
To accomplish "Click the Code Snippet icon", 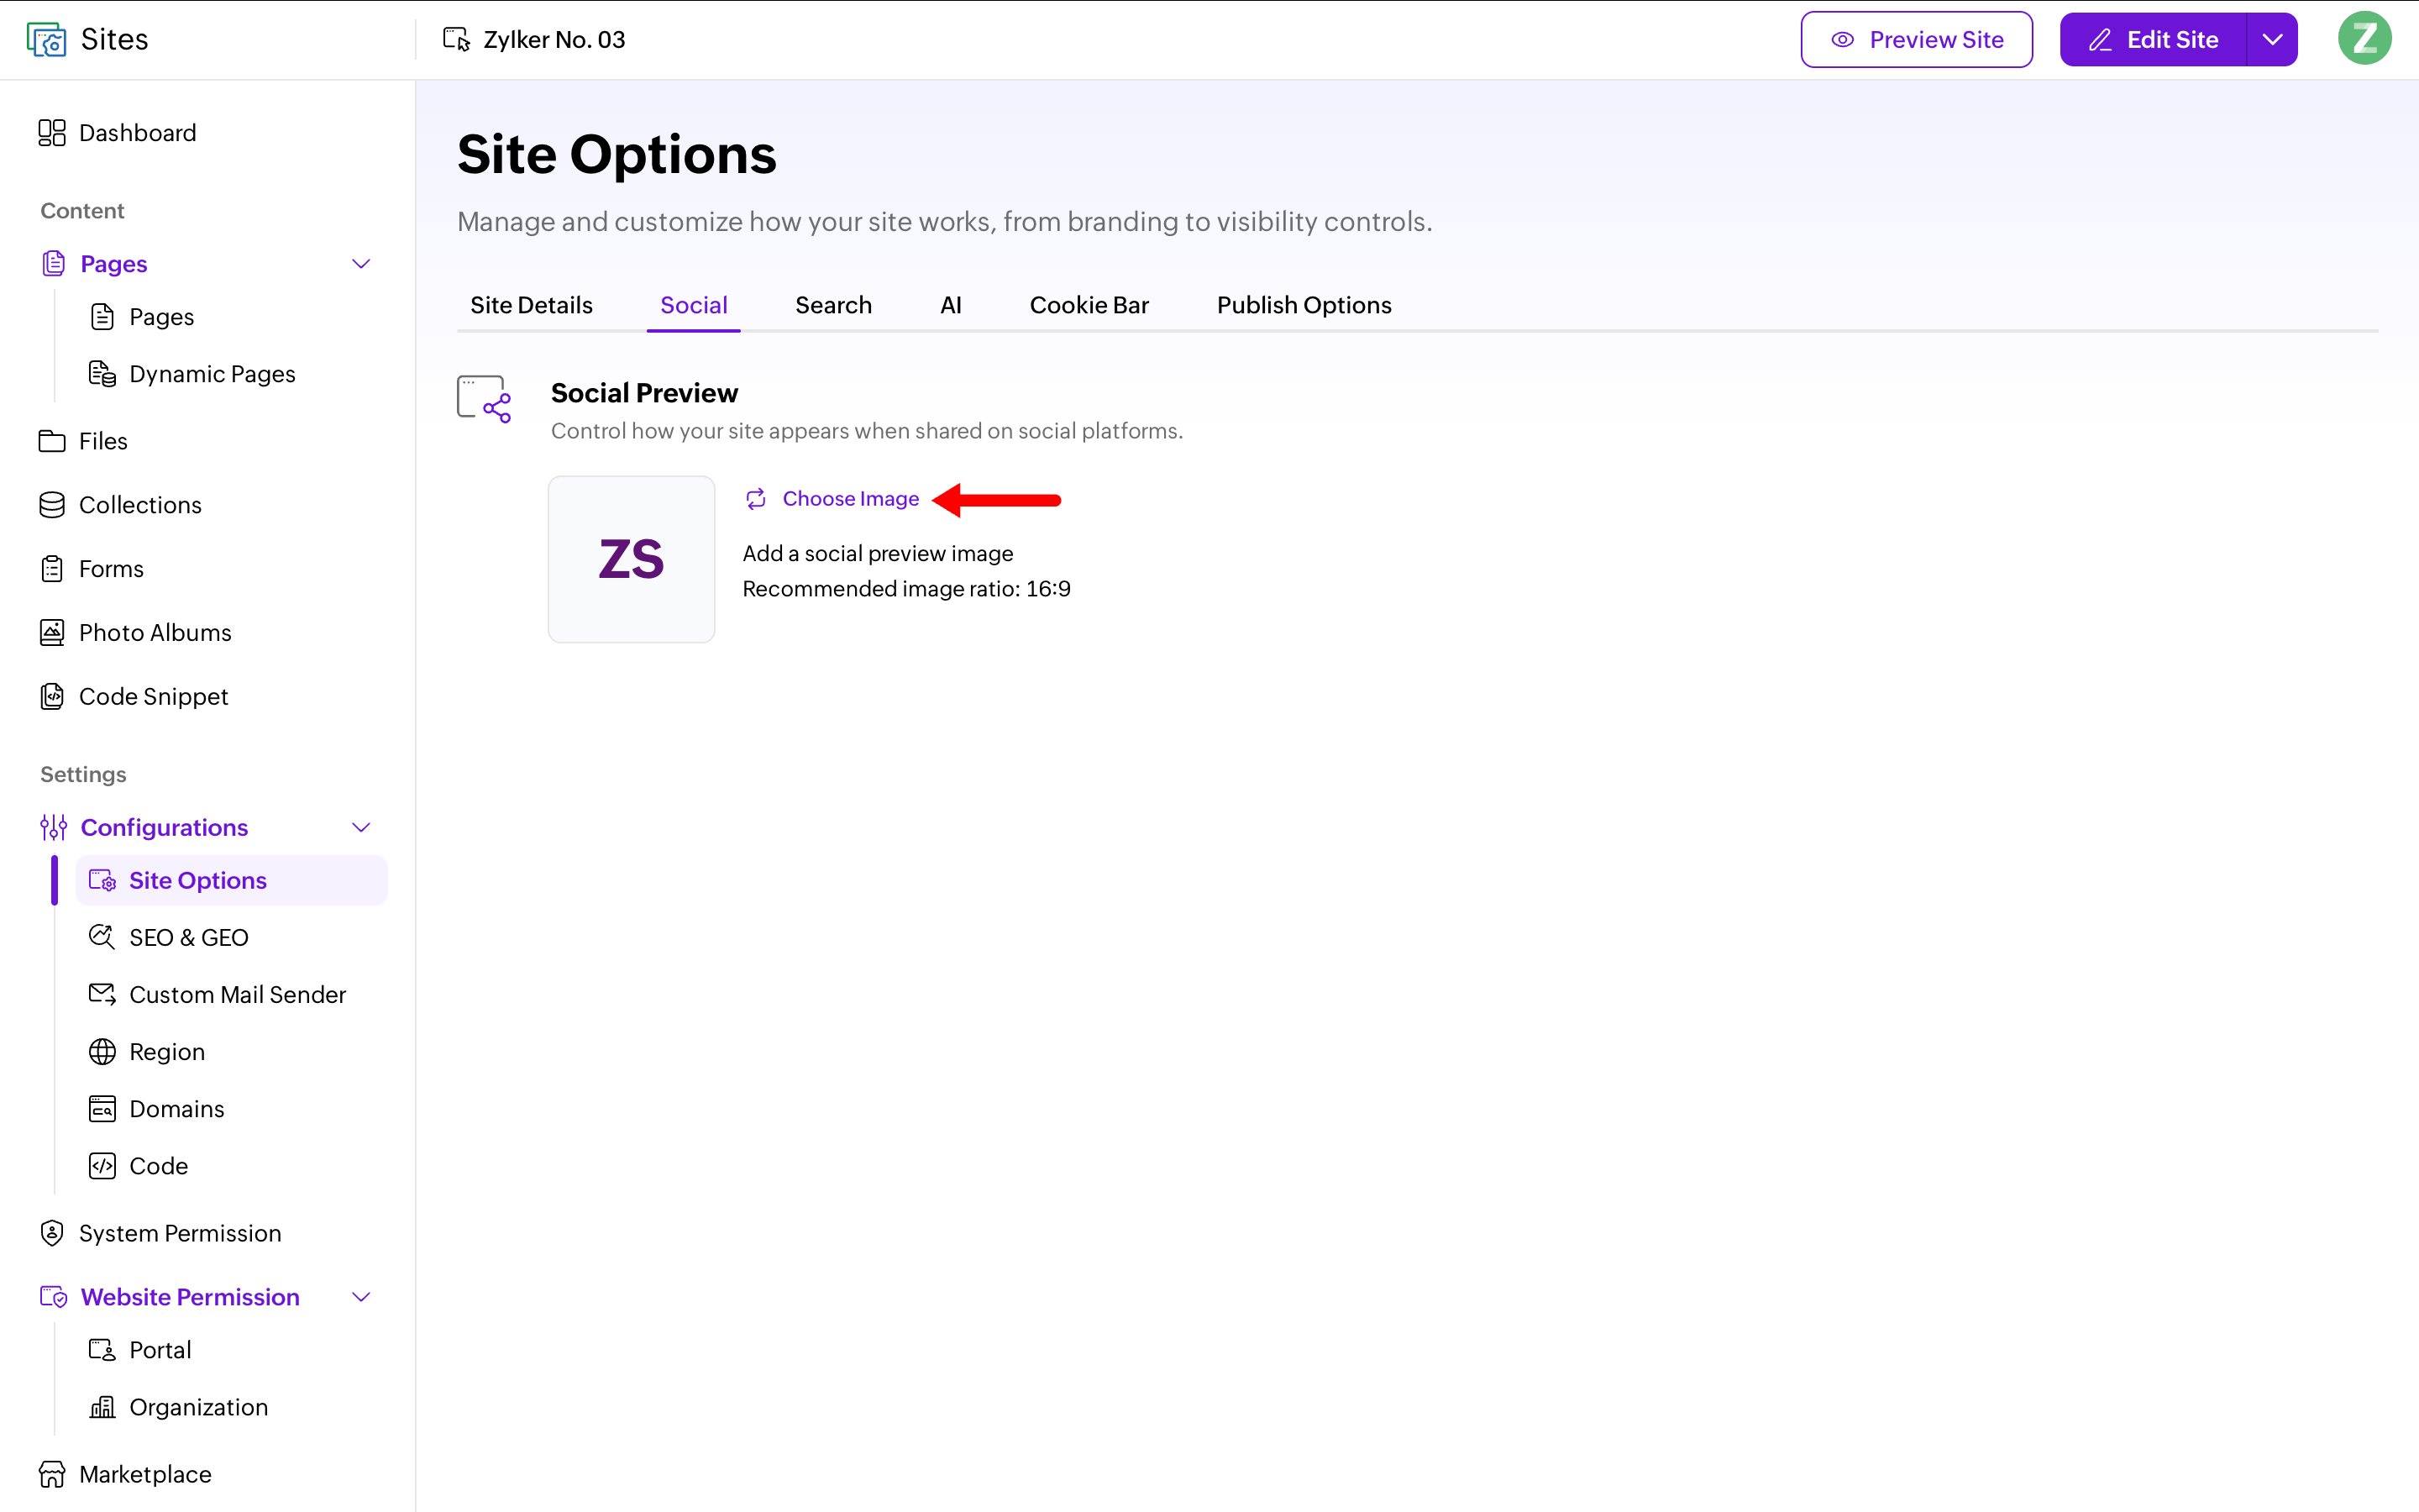I will pos(52,697).
